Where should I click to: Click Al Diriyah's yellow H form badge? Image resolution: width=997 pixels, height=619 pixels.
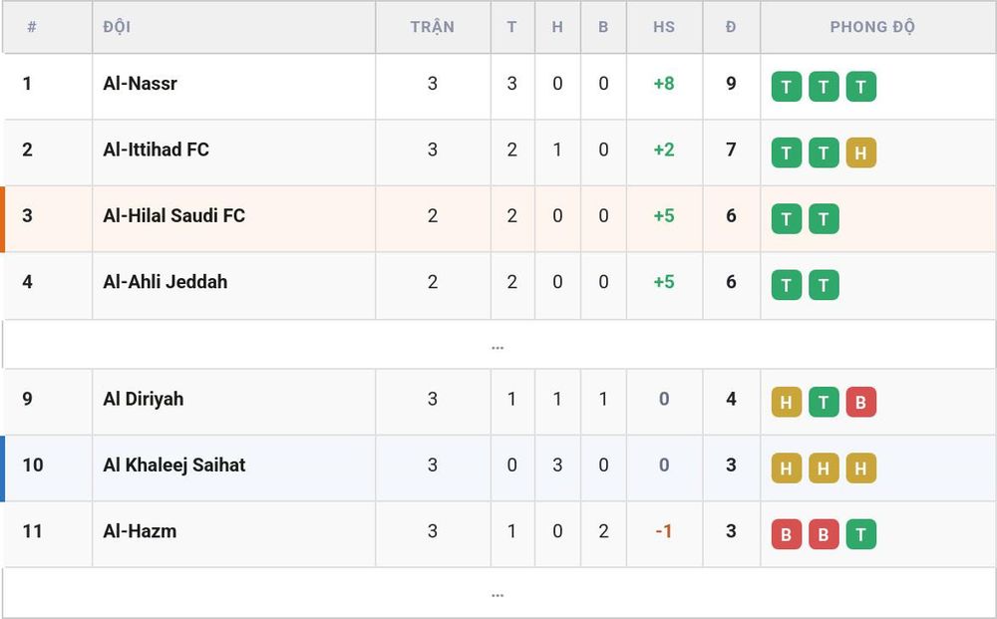787,402
